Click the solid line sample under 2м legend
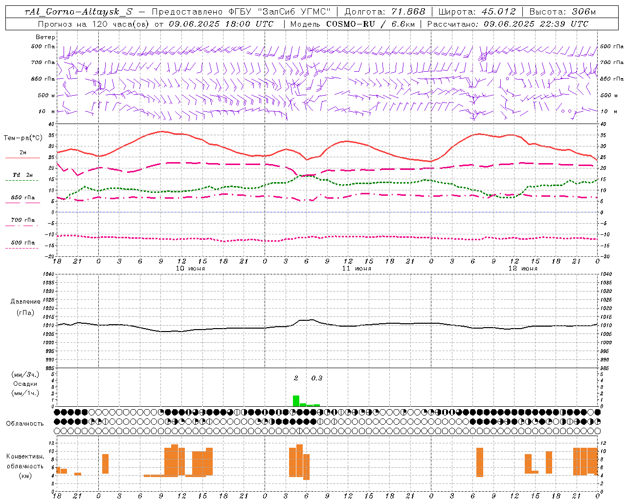The height and width of the screenshot is (500, 626). pos(22,158)
